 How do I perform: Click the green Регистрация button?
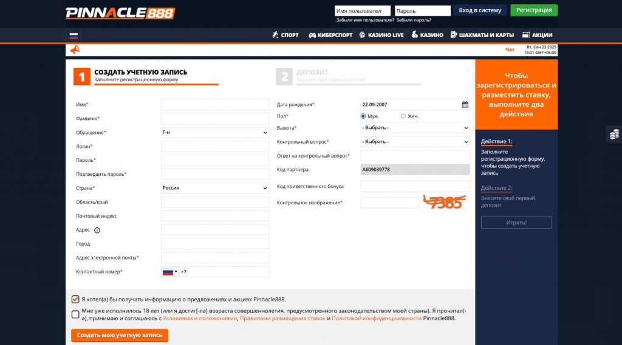(533, 10)
